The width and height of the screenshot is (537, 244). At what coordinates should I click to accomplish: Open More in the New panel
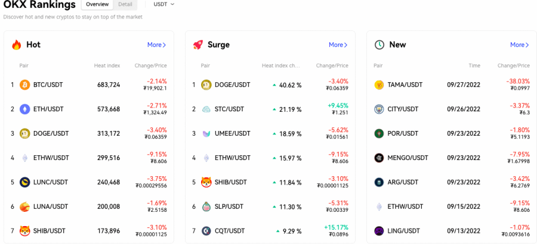pos(520,45)
